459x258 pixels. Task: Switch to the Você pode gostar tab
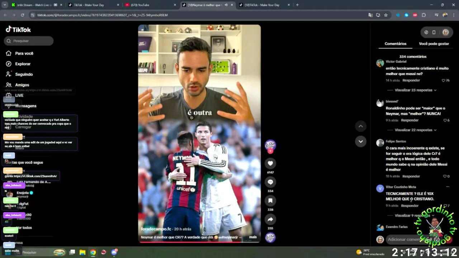pos(434,44)
